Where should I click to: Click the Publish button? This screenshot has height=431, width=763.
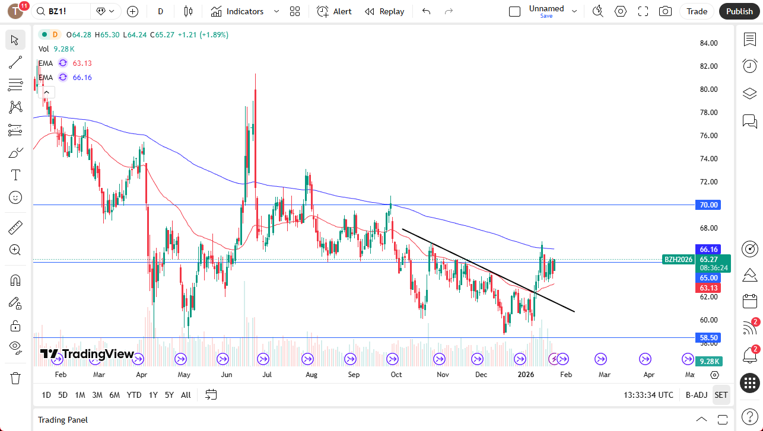pyautogui.click(x=739, y=11)
